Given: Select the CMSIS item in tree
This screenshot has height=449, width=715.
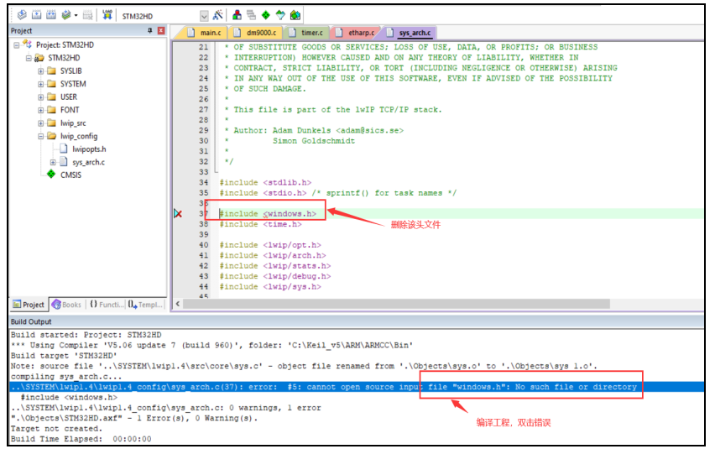Looking at the screenshot, I should (x=70, y=175).
